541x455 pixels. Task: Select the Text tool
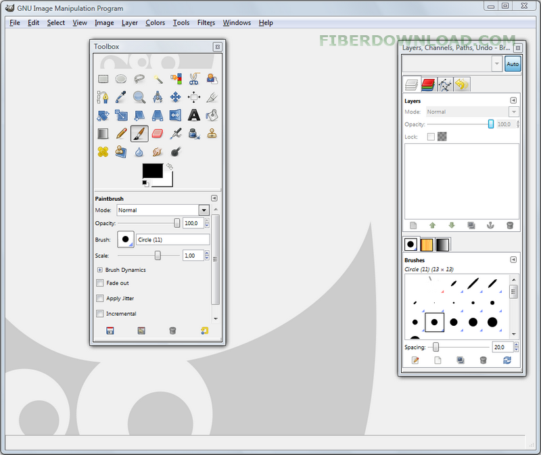coord(193,115)
